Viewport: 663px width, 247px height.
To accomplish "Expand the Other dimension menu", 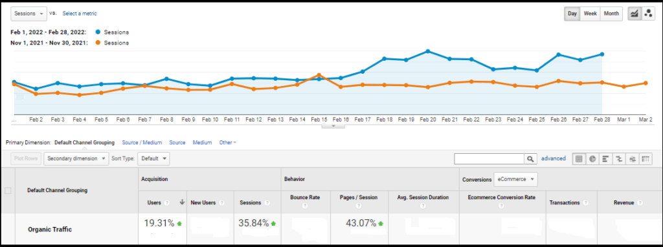I will click(x=227, y=143).
